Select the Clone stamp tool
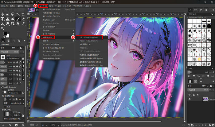The height and width of the screenshot is (127, 215). [x=2, y=24]
